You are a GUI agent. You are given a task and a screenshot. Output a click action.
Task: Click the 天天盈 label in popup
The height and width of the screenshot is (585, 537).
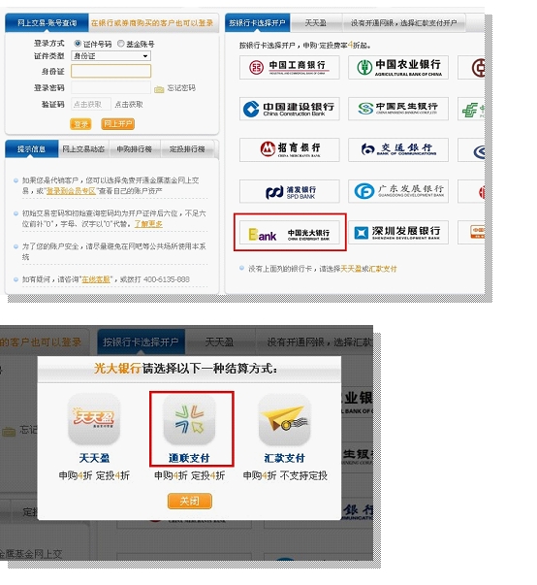[94, 458]
